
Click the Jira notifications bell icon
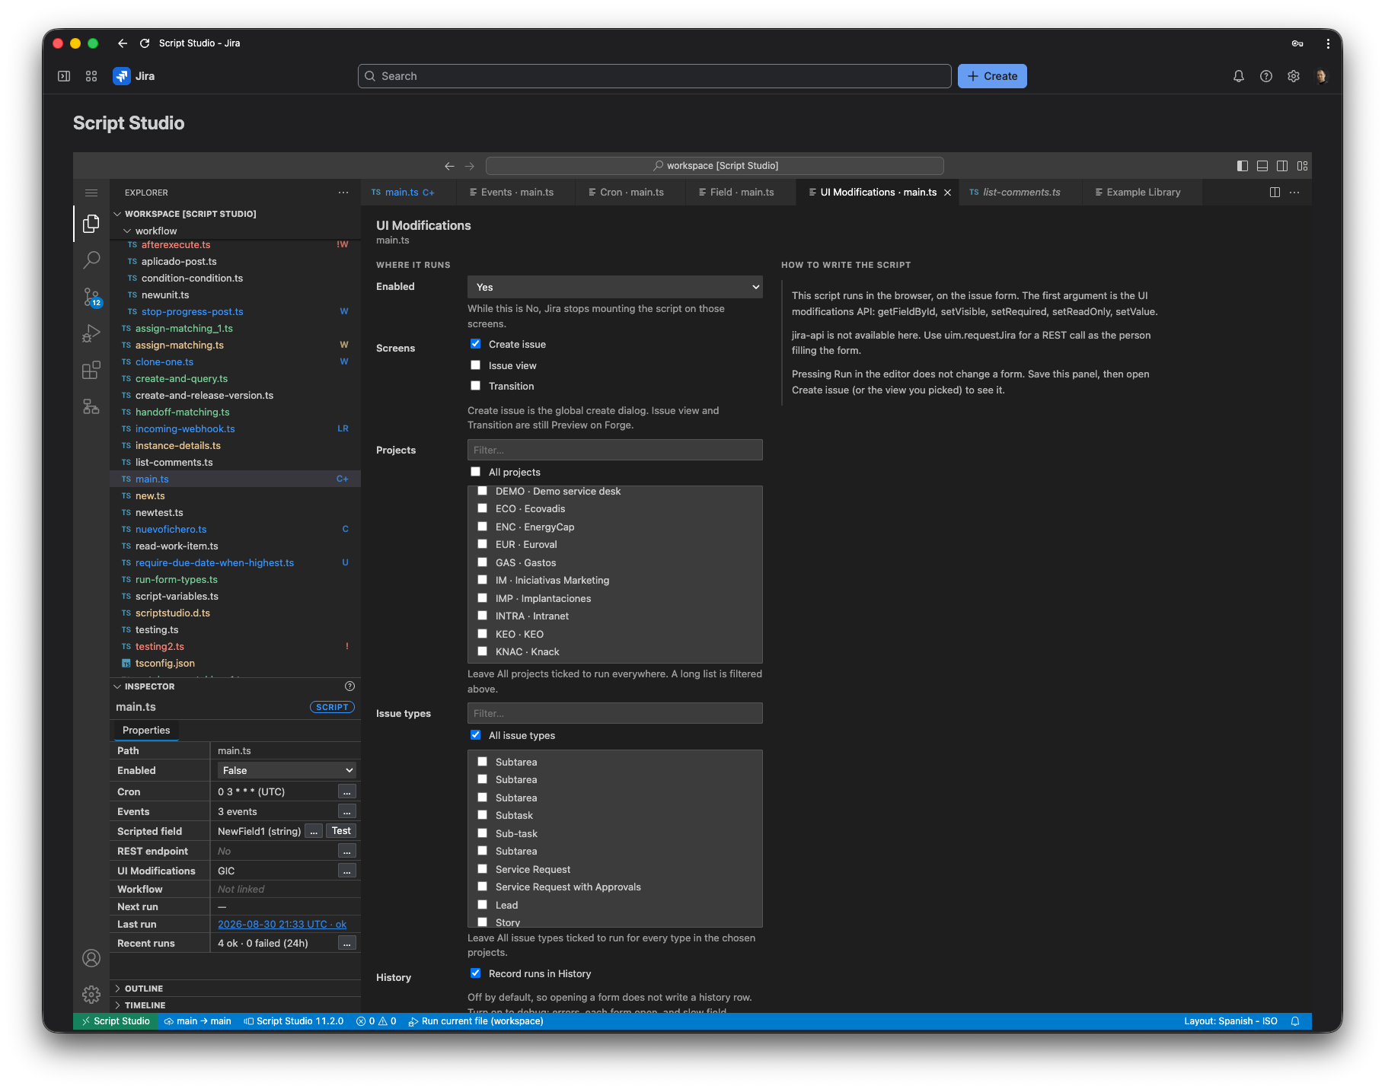[x=1239, y=76]
